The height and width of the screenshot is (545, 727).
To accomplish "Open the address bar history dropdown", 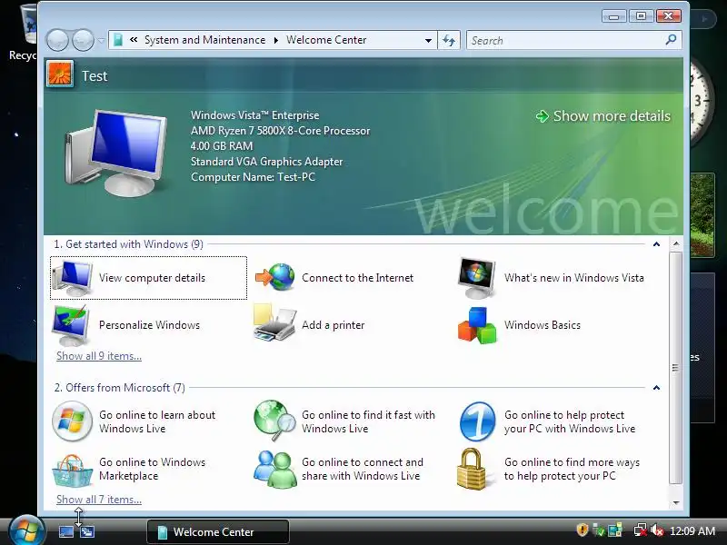I will coord(428,40).
